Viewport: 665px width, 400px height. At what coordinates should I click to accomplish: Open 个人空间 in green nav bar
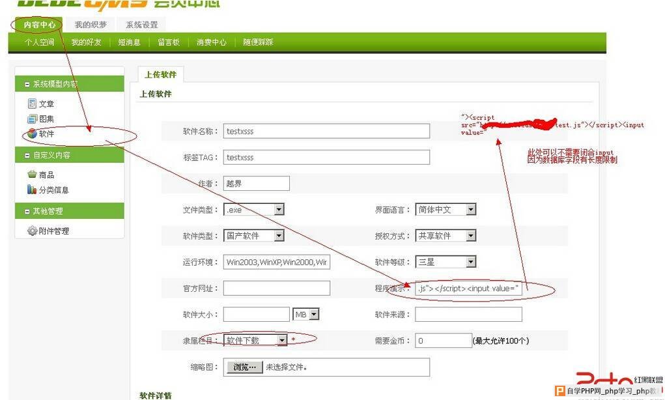click(x=40, y=42)
